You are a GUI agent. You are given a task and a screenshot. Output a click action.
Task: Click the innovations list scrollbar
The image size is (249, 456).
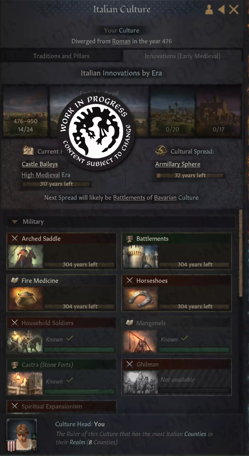241,253
